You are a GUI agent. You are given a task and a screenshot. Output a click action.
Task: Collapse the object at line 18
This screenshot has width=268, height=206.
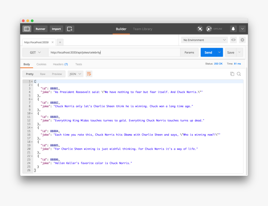(x=32, y=142)
